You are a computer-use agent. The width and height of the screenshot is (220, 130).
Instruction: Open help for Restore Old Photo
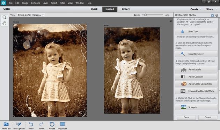click(x=217, y=15)
